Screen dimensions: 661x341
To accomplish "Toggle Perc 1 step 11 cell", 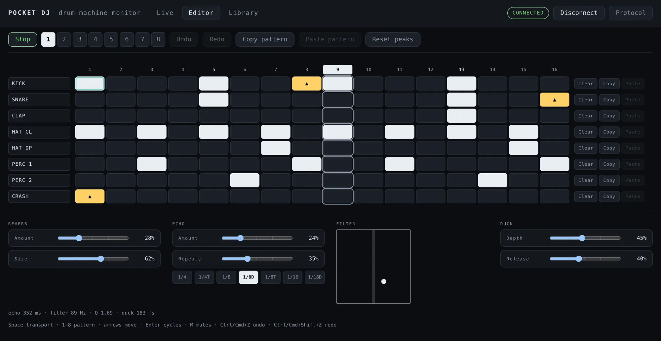I will pyautogui.click(x=400, y=164).
